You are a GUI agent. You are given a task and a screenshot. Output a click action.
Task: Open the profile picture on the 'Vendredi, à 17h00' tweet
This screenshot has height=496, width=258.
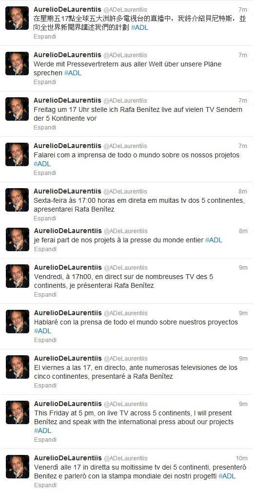pyautogui.click(x=18, y=276)
